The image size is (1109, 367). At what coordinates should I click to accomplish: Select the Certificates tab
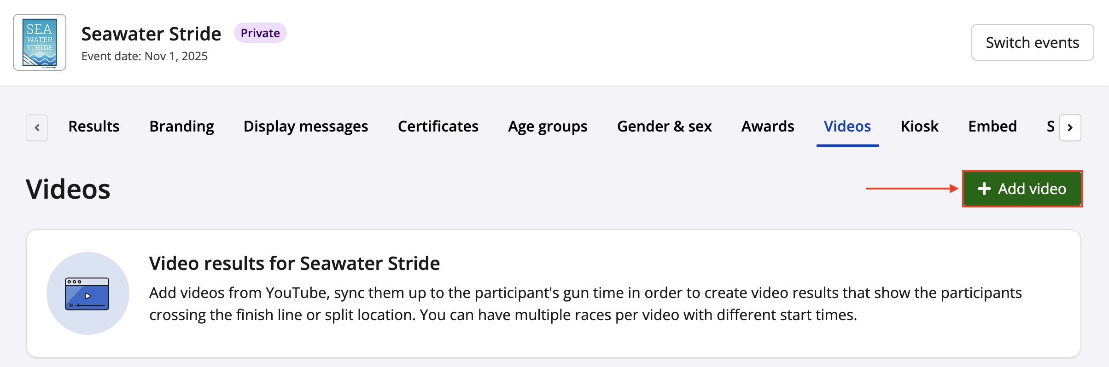(438, 126)
